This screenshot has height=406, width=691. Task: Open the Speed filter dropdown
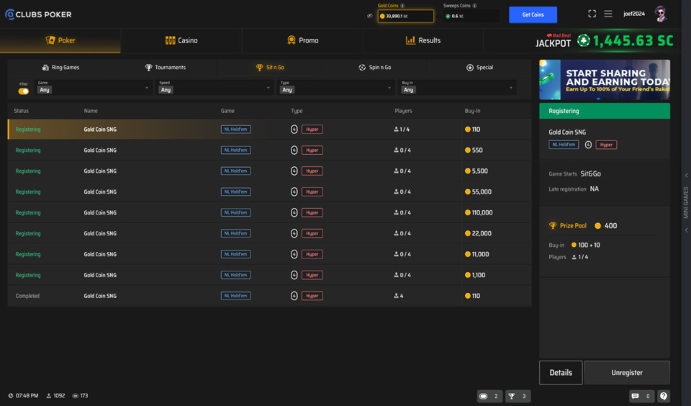click(x=215, y=88)
